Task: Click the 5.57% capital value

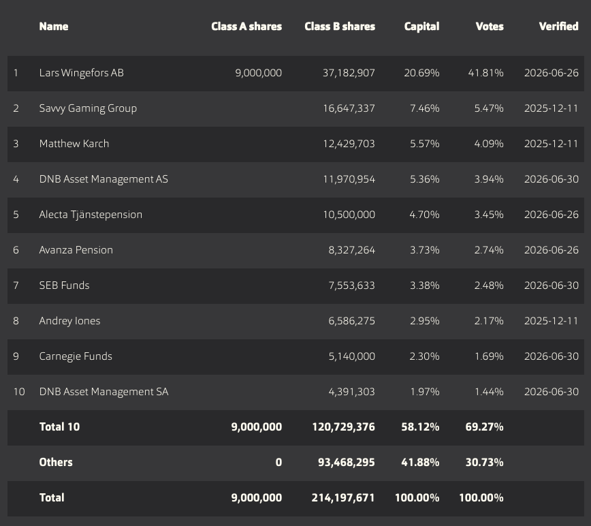Action: coord(425,144)
